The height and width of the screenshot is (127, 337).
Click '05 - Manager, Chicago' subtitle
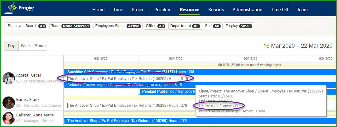point(35,121)
